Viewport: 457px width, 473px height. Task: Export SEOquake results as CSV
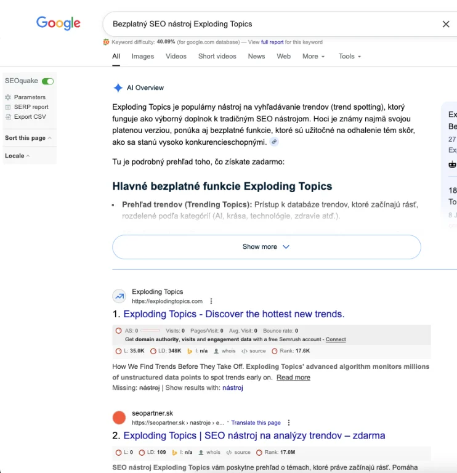coord(30,117)
